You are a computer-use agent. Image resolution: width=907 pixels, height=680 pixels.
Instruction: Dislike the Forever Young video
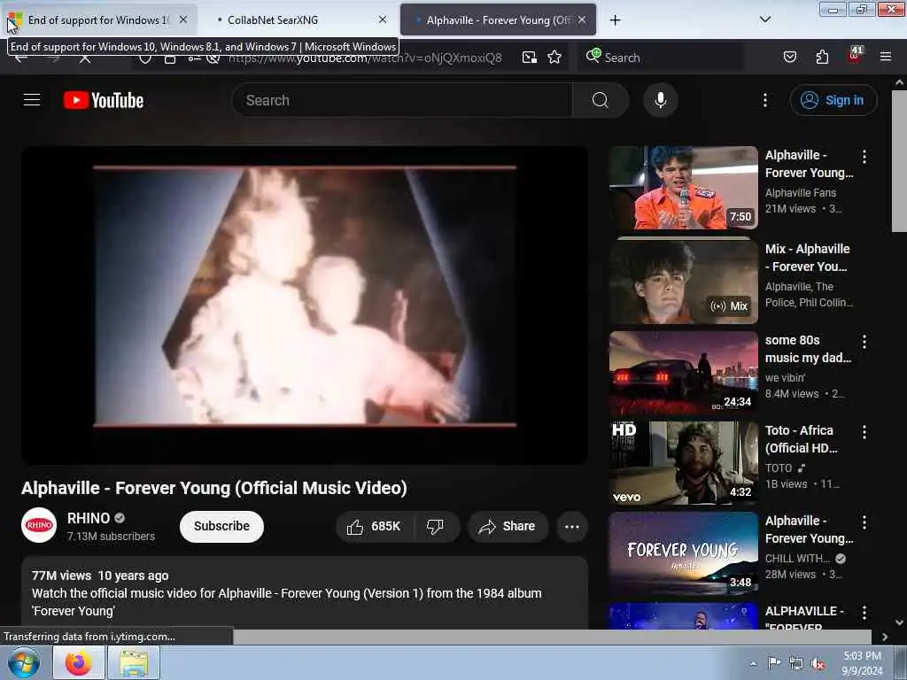[435, 526]
